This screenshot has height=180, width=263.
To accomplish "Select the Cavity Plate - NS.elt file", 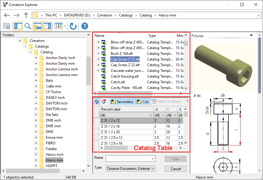I will (126, 88).
